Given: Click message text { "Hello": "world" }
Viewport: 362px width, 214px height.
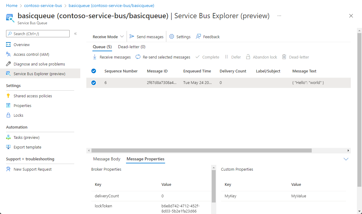Looking at the screenshot, I should 308,82.
